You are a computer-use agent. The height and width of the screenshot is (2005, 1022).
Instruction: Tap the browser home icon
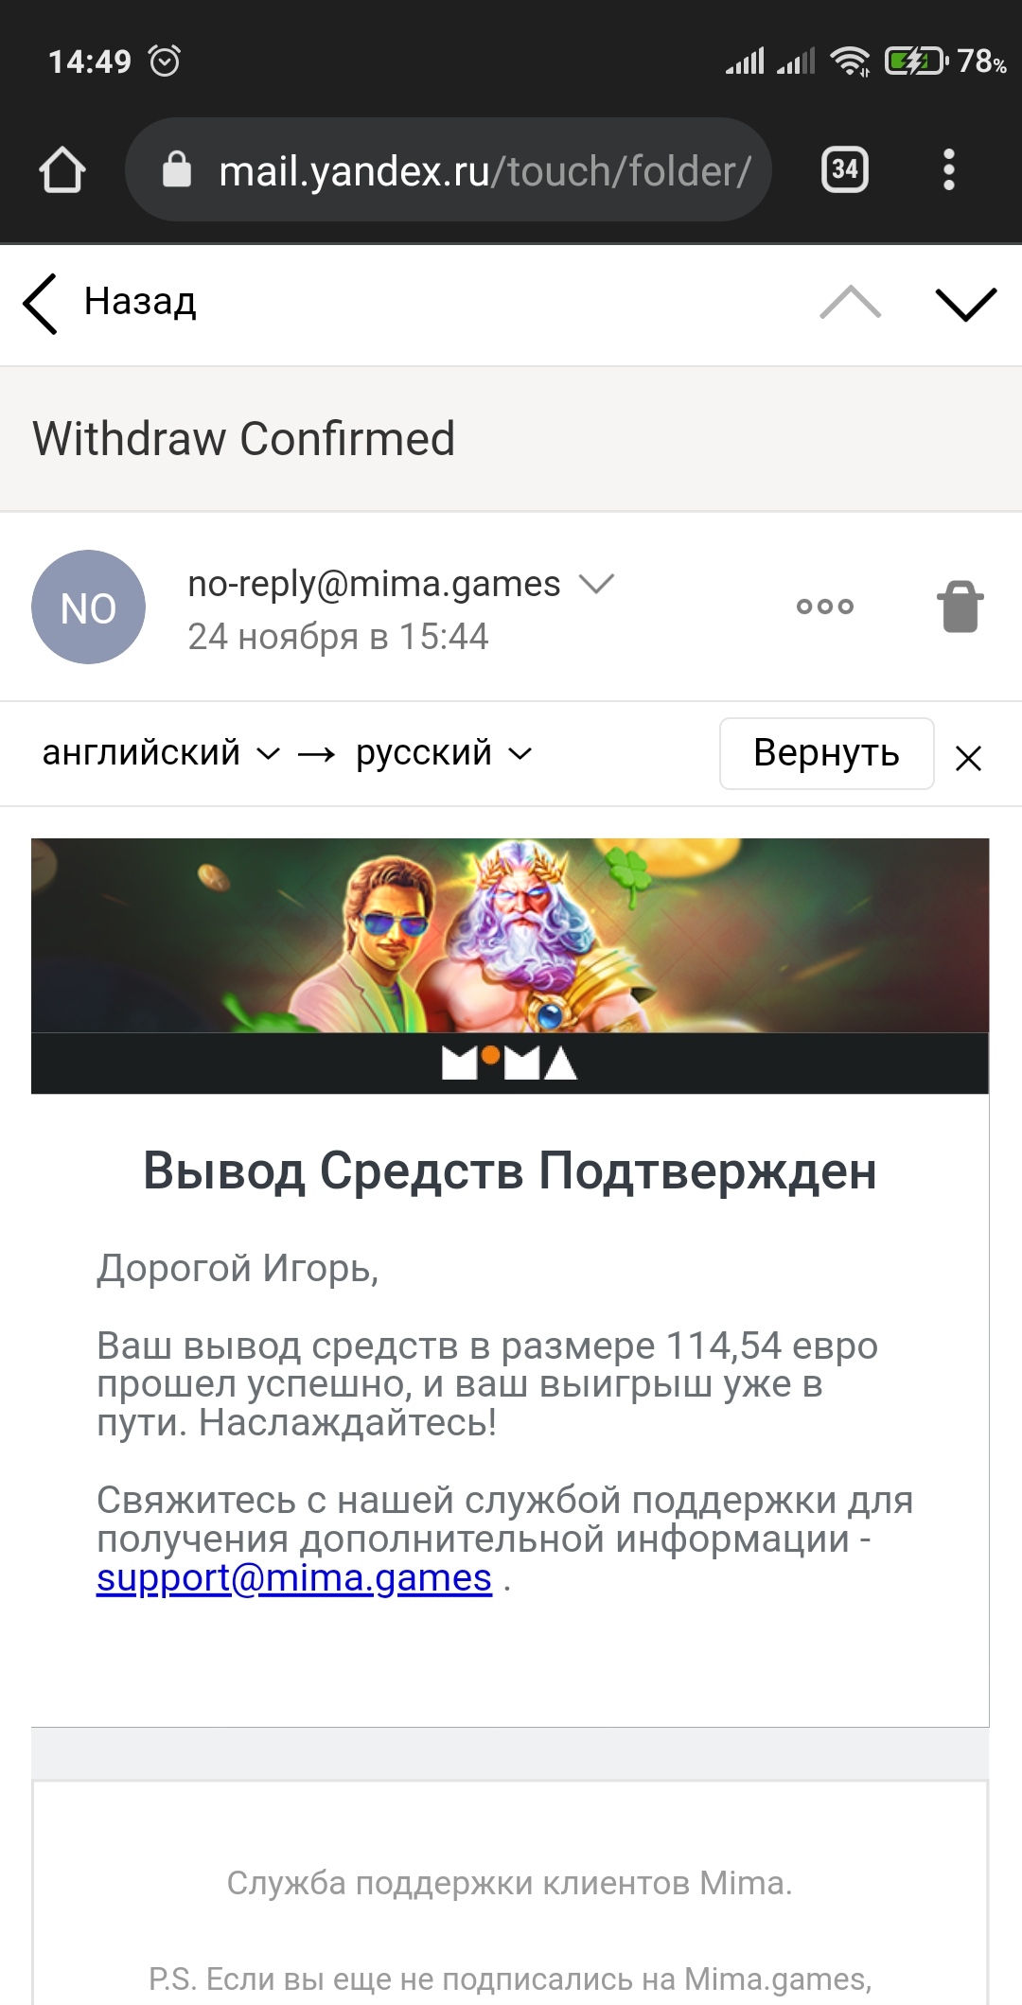click(x=62, y=170)
